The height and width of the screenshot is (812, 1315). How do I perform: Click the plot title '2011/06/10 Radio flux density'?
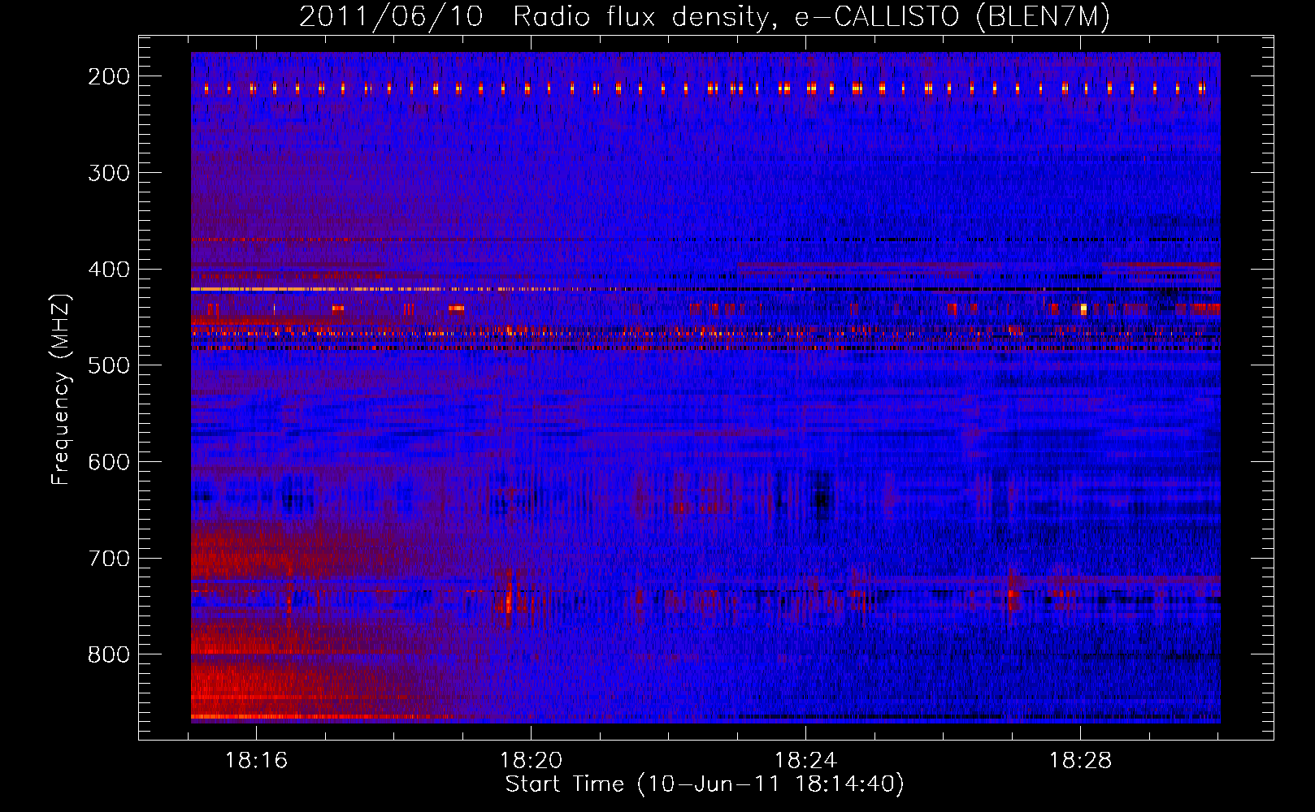(705, 16)
